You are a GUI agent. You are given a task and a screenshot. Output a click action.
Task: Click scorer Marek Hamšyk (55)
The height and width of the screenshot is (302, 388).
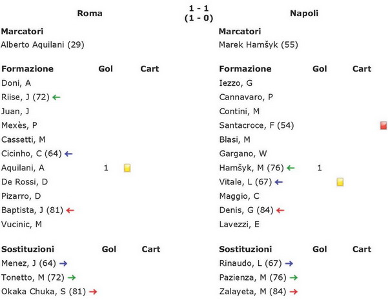click(259, 45)
